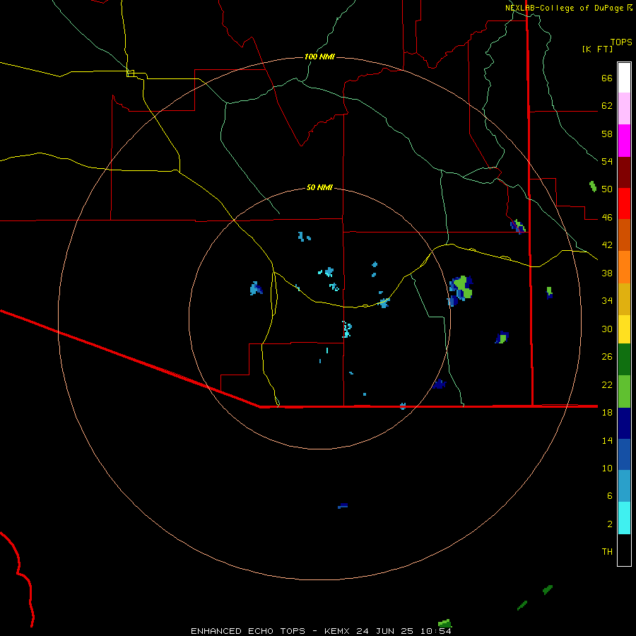Click the green echo near top-right edge
Screen dimensions: 636x636
(x=593, y=187)
